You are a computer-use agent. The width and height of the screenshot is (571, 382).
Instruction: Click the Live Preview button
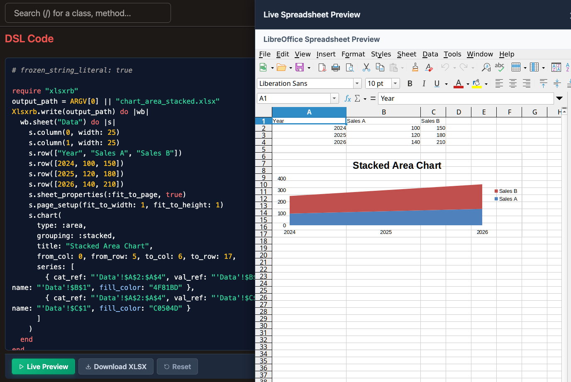click(x=44, y=367)
